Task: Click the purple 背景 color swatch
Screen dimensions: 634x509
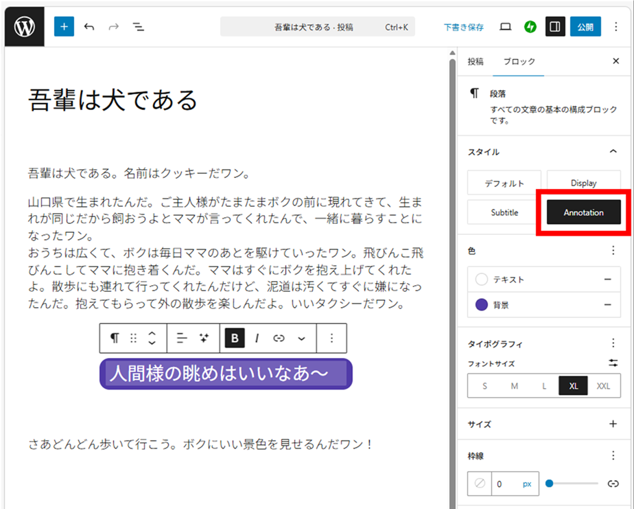Action: click(482, 304)
